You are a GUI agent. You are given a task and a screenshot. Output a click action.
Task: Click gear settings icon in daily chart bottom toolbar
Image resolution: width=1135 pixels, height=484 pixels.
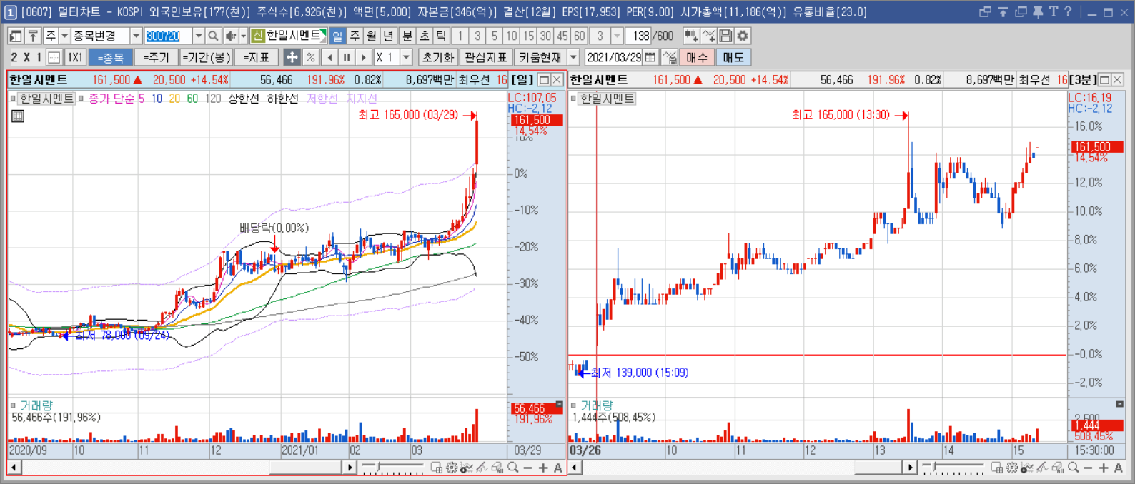tap(452, 468)
